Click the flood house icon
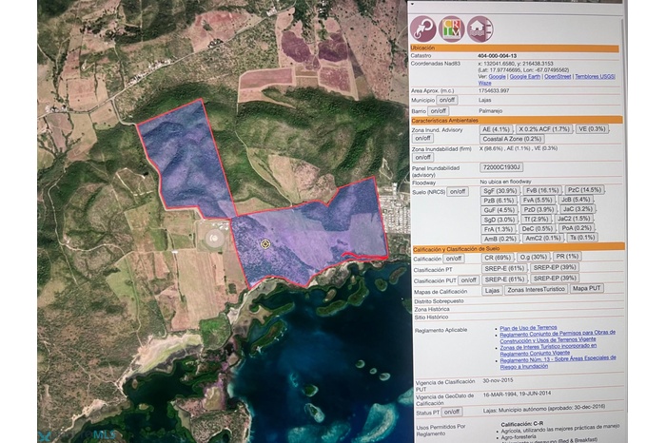This screenshot has width=666, height=443. point(479,29)
